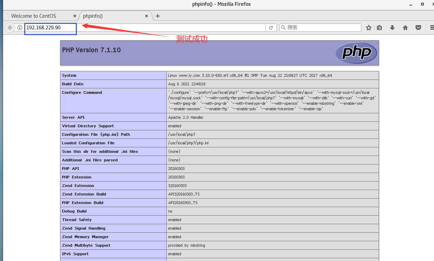Select the Server API row label
434x261 pixels.
click(73, 117)
